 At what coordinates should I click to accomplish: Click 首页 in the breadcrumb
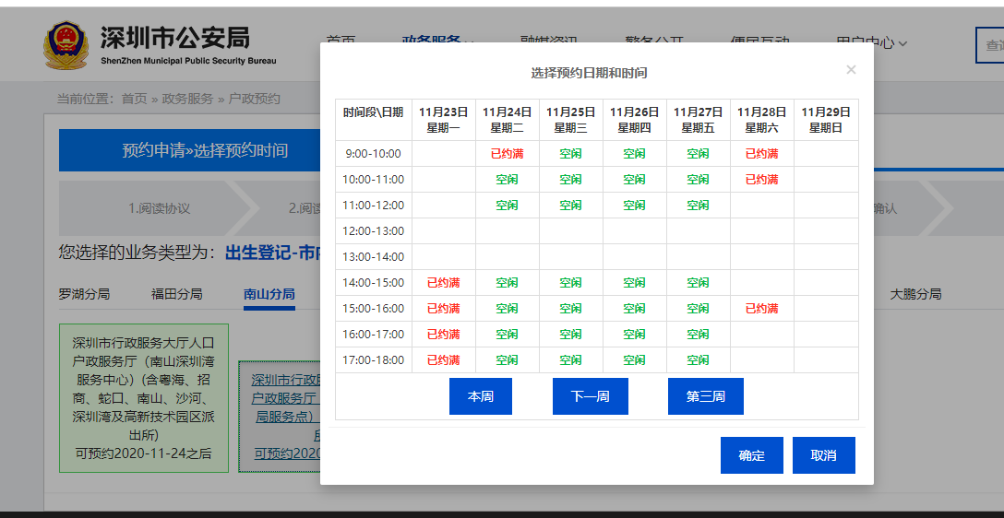[134, 99]
